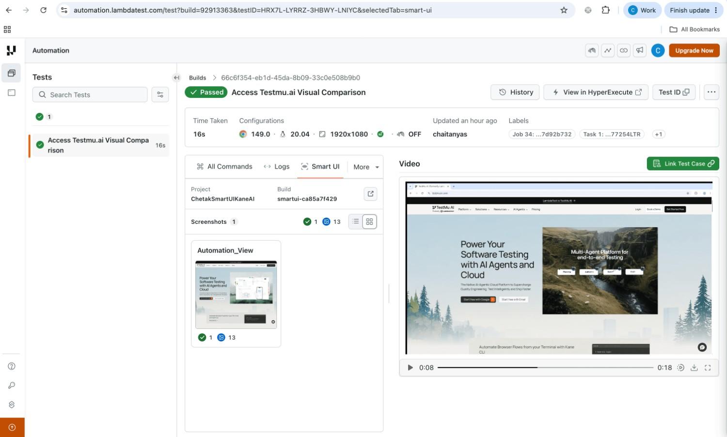Click the Job 34 label chip
This screenshot has width=727, height=437.
click(542, 134)
